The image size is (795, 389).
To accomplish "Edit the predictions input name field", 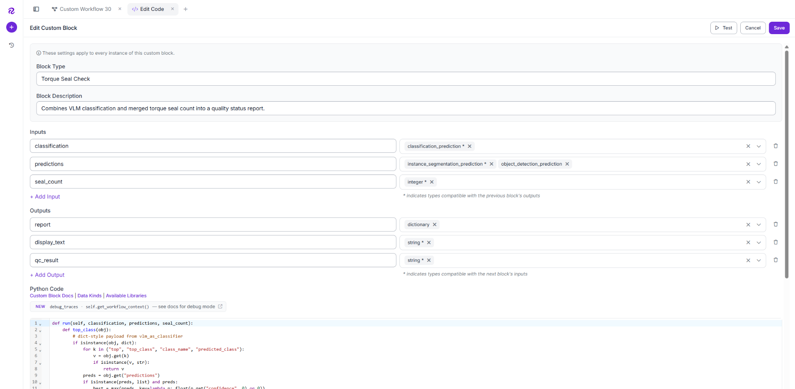I will (213, 164).
